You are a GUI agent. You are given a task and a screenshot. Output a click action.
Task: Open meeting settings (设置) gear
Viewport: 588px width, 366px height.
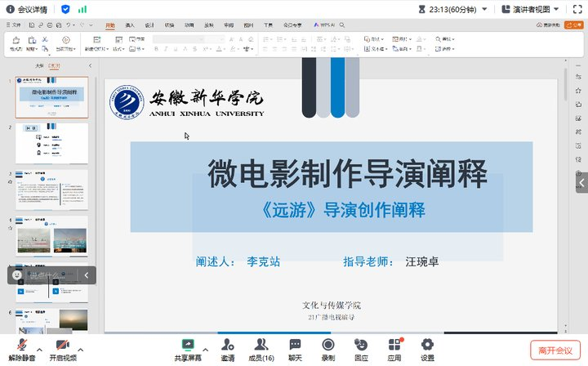coord(427,346)
